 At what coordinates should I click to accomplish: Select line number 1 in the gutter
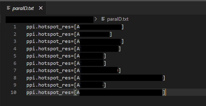coord(15,27)
